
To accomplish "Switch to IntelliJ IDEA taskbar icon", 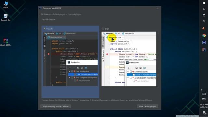I will pyautogui.click(x=204, y=50).
